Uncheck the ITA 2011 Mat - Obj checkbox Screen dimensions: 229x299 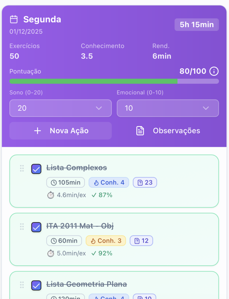[x=36, y=227]
